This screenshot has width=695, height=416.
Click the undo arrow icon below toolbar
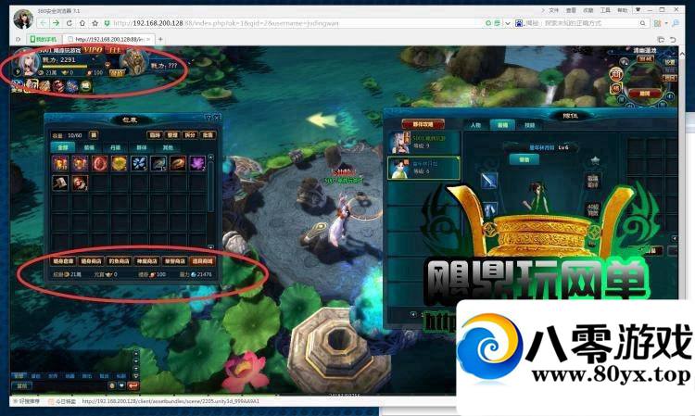click(x=674, y=40)
